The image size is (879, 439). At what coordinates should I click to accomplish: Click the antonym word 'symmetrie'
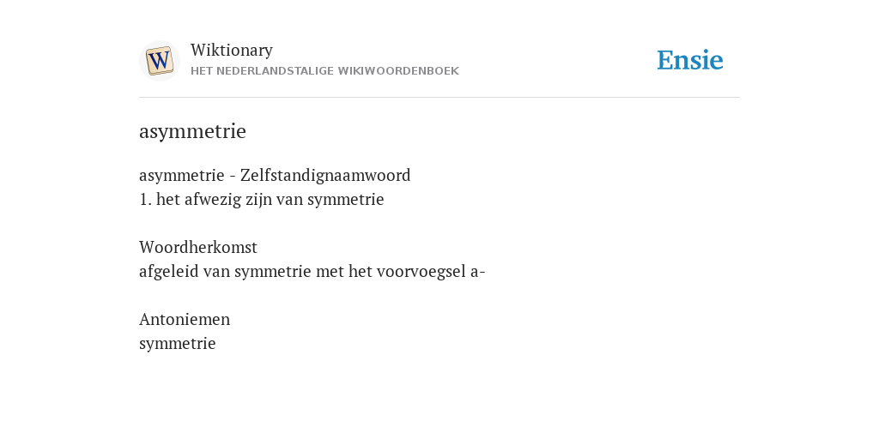click(177, 343)
